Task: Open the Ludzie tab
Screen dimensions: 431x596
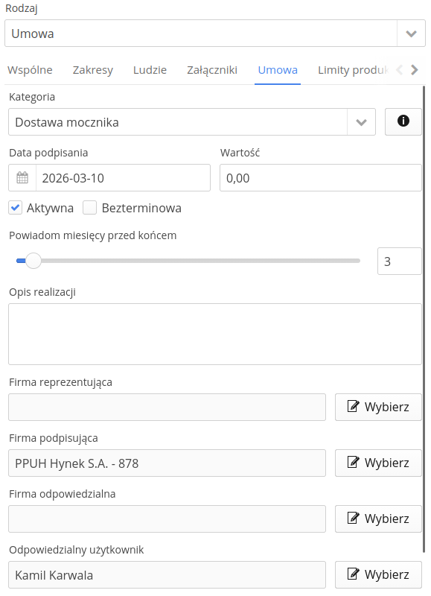Action: [x=150, y=70]
